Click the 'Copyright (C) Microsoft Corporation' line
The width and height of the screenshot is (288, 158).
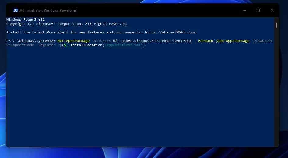[x=67, y=24]
